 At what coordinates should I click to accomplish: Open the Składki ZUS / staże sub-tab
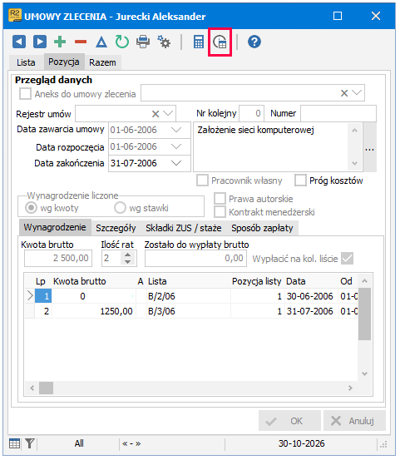(184, 228)
